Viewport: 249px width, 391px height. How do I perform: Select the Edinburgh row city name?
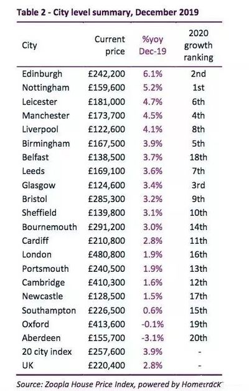42,74
